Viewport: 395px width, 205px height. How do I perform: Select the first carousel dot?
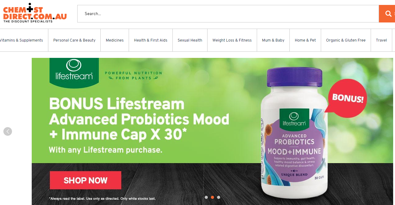(206, 197)
